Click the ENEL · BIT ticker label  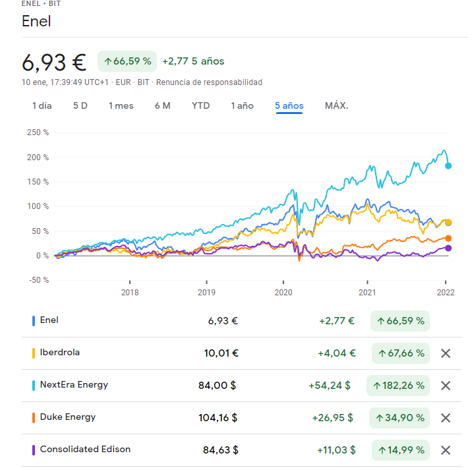click(41, 3)
